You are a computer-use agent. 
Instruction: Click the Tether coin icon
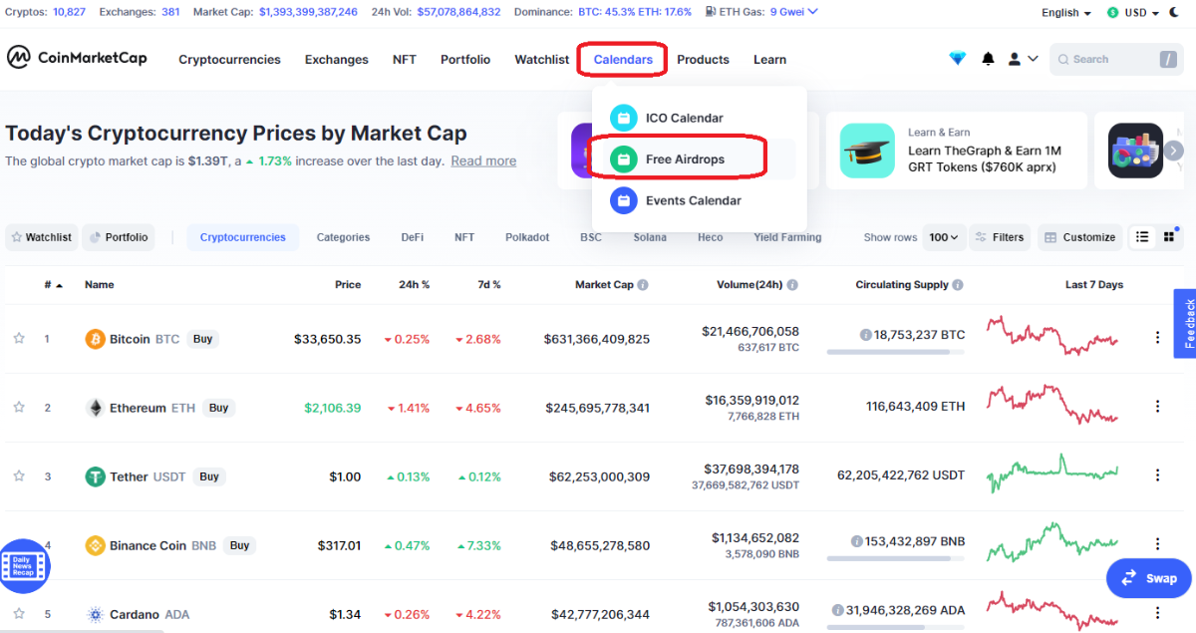tap(95, 476)
